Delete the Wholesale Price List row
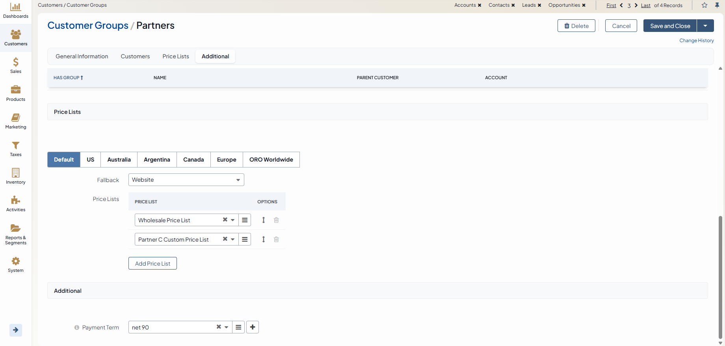Viewport: 725px width, 346px height. click(x=276, y=220)
